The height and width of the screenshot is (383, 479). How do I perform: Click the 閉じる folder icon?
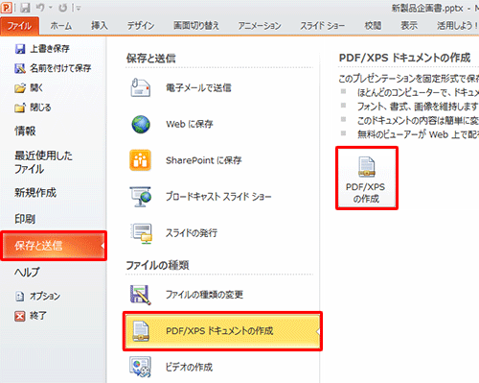click(20, 108)
